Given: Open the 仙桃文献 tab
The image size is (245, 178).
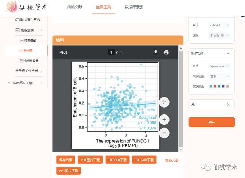Looking at the screenshot, I should (75, 7).
